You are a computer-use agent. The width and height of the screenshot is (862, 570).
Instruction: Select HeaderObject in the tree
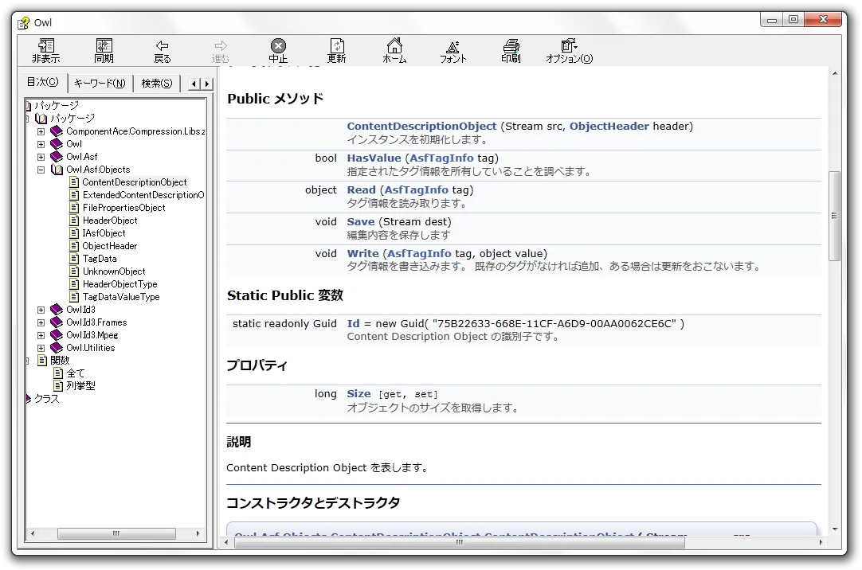tap(110, 221)
